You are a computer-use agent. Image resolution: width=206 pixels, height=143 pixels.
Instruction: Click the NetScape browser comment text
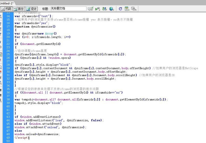tap(175, 68)
